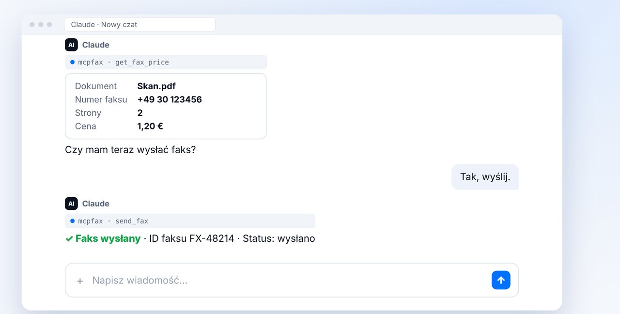620x314 pixels.
Task: Click the Claude name above the get_fax_price chip
Action: coord(96,45)
